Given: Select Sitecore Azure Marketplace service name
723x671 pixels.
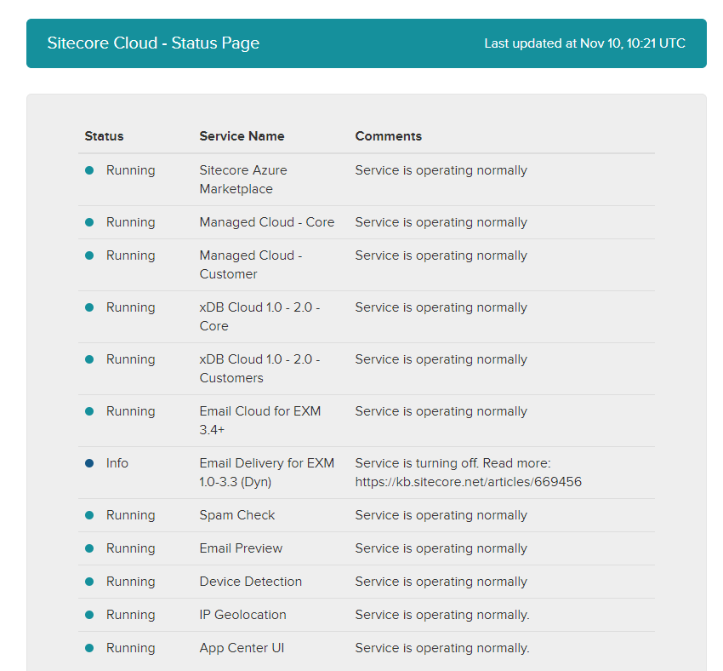Looking at the screenshot, I should point(243,180).
